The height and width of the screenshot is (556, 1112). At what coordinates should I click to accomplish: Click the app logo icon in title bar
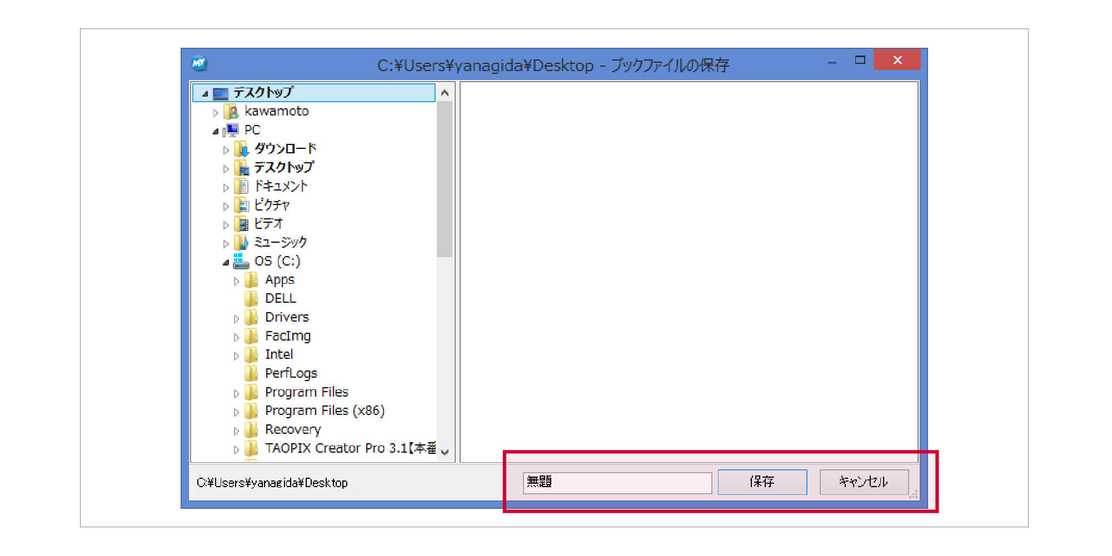pyautogui.click(x=199, y=63)
